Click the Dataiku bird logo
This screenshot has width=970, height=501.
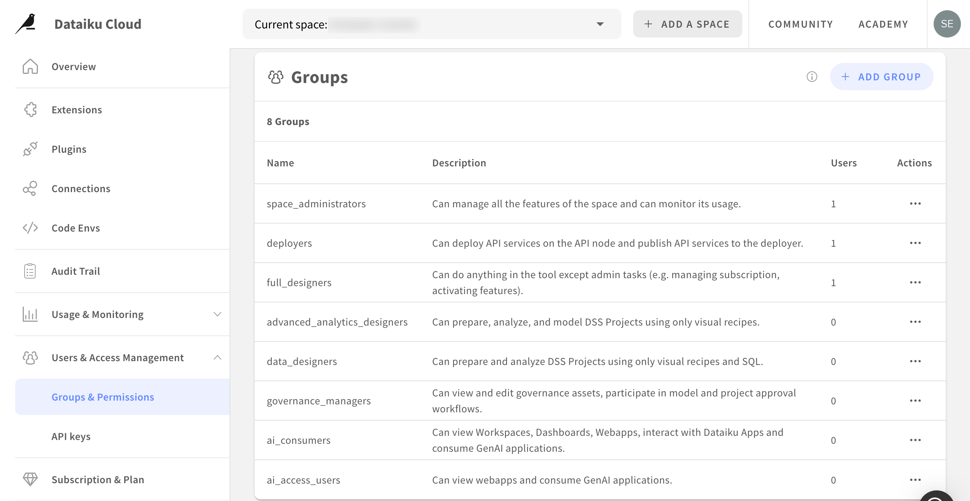tap(26, 24)
